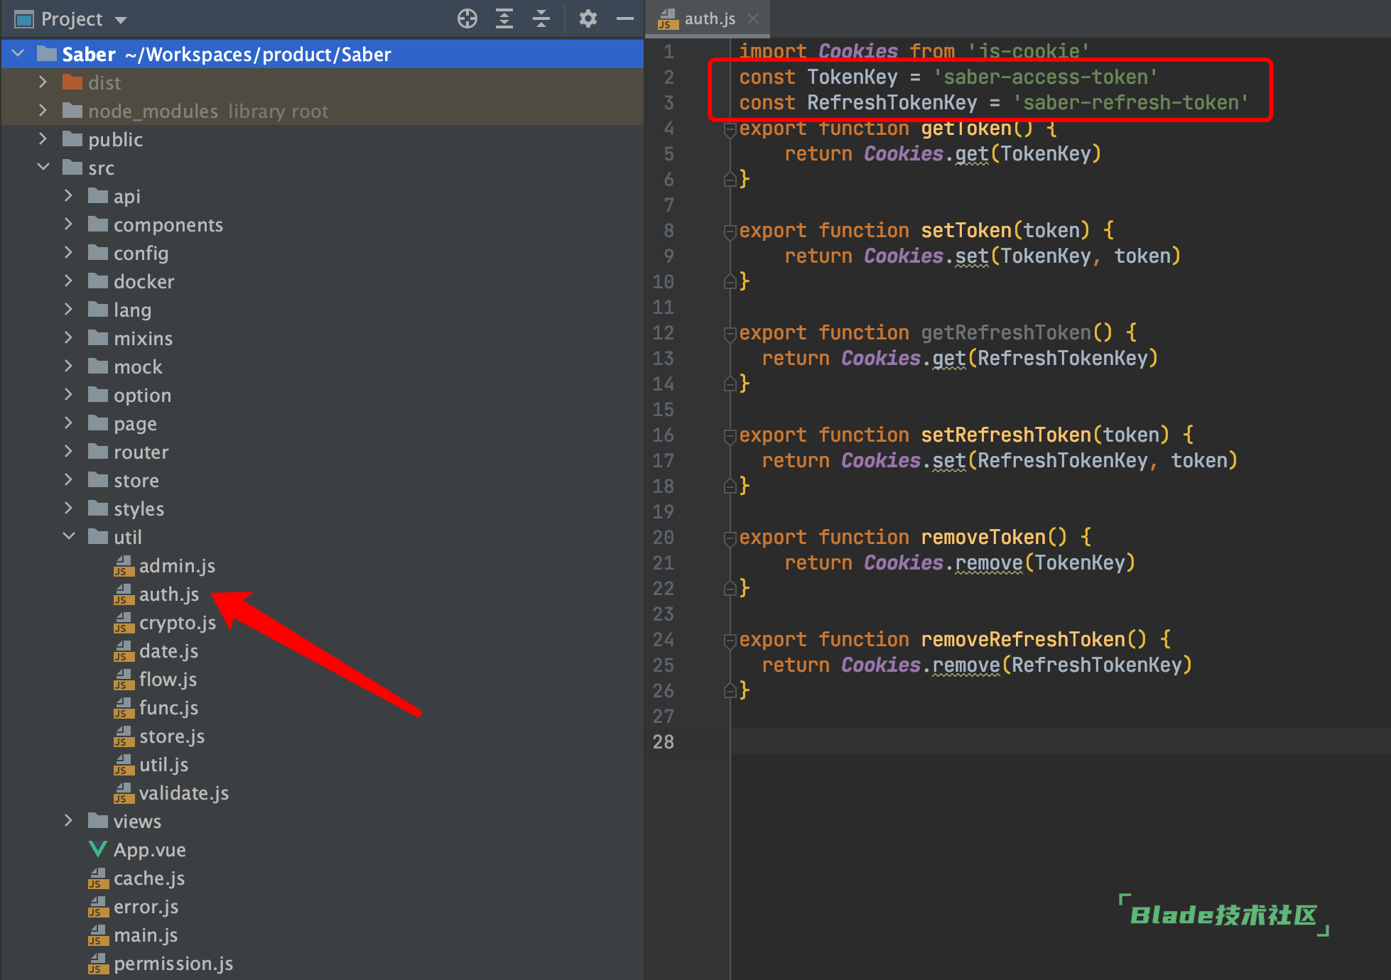Select the store folder
Screen dimensions: 1391x980
pos(136,481)
